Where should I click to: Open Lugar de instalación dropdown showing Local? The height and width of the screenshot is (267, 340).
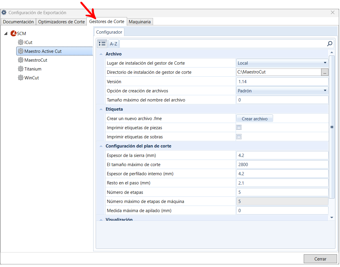[x=282, y=63]
